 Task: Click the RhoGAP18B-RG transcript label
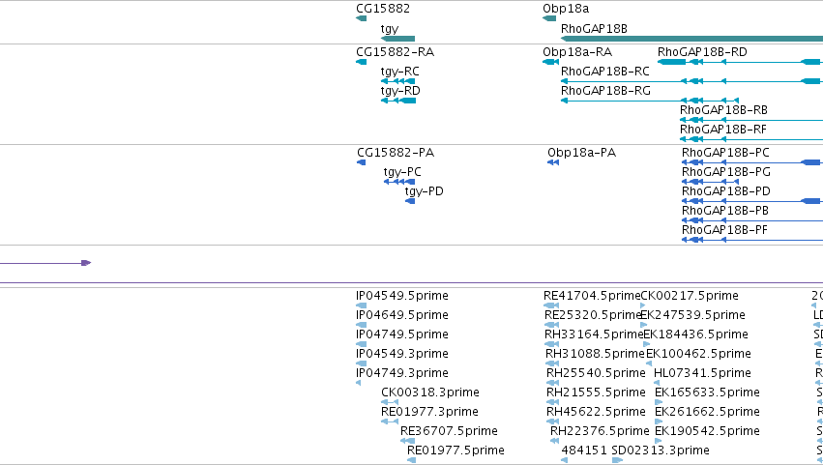click(x=605, y=91)
